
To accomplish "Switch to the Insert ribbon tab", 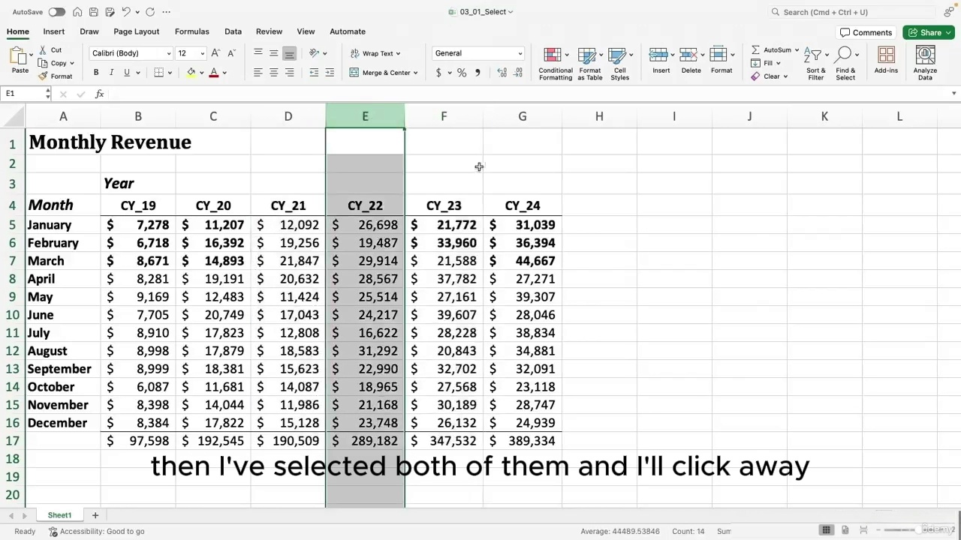I will point(54,31).
